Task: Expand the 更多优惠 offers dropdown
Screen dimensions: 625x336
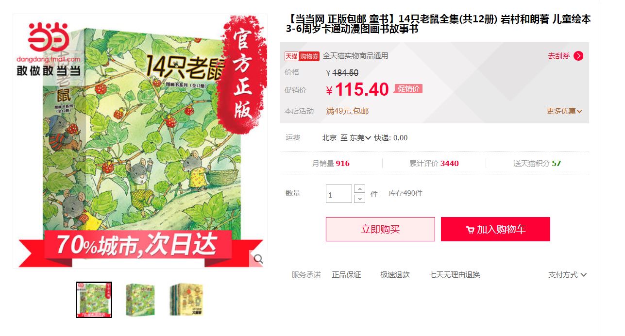Action: 564,111
